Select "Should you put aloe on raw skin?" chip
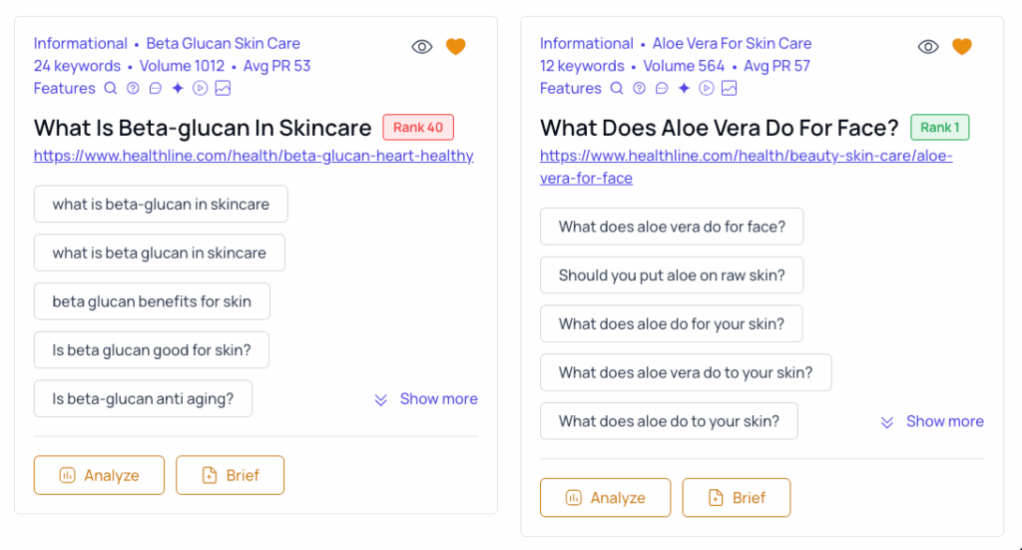 click(672, 275)
